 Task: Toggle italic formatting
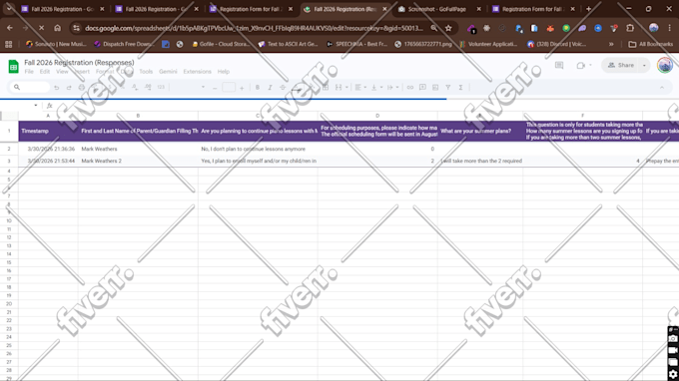(x=270, y=88)
